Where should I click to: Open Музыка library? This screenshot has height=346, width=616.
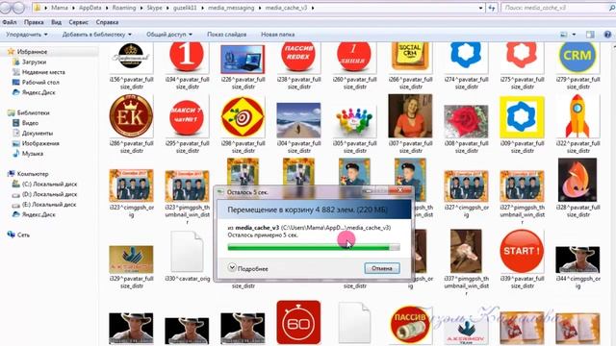(x=32, y=154)
